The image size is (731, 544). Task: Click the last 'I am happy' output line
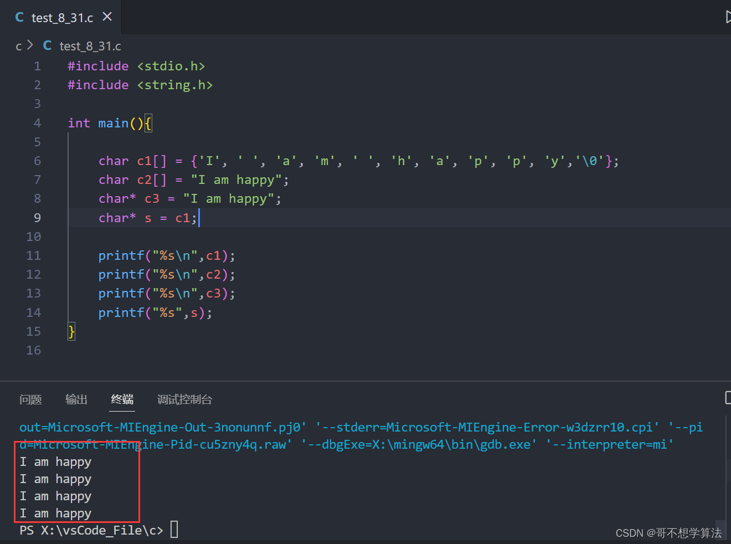(x=55, y=514)
